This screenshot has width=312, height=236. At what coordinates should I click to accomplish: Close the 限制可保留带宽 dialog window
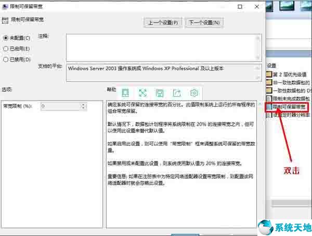[x=257, y=7]
